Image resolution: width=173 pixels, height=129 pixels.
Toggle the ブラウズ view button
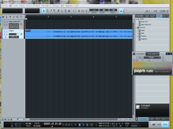[x=165, y=124]
